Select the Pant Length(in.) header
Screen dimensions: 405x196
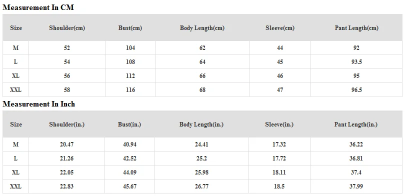pos(356,124)
